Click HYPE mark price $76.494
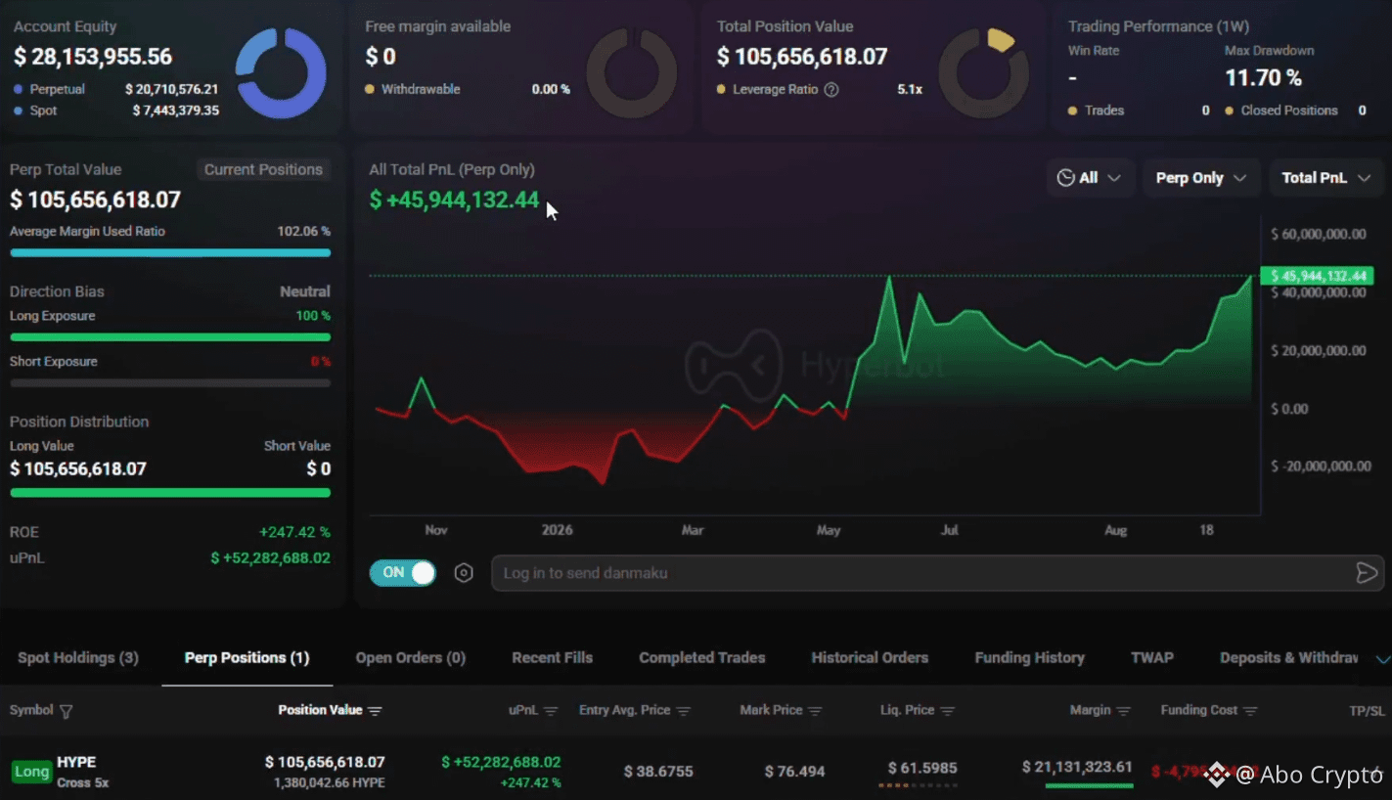This screenshot has height=800, width=1392. click(794, 772)
